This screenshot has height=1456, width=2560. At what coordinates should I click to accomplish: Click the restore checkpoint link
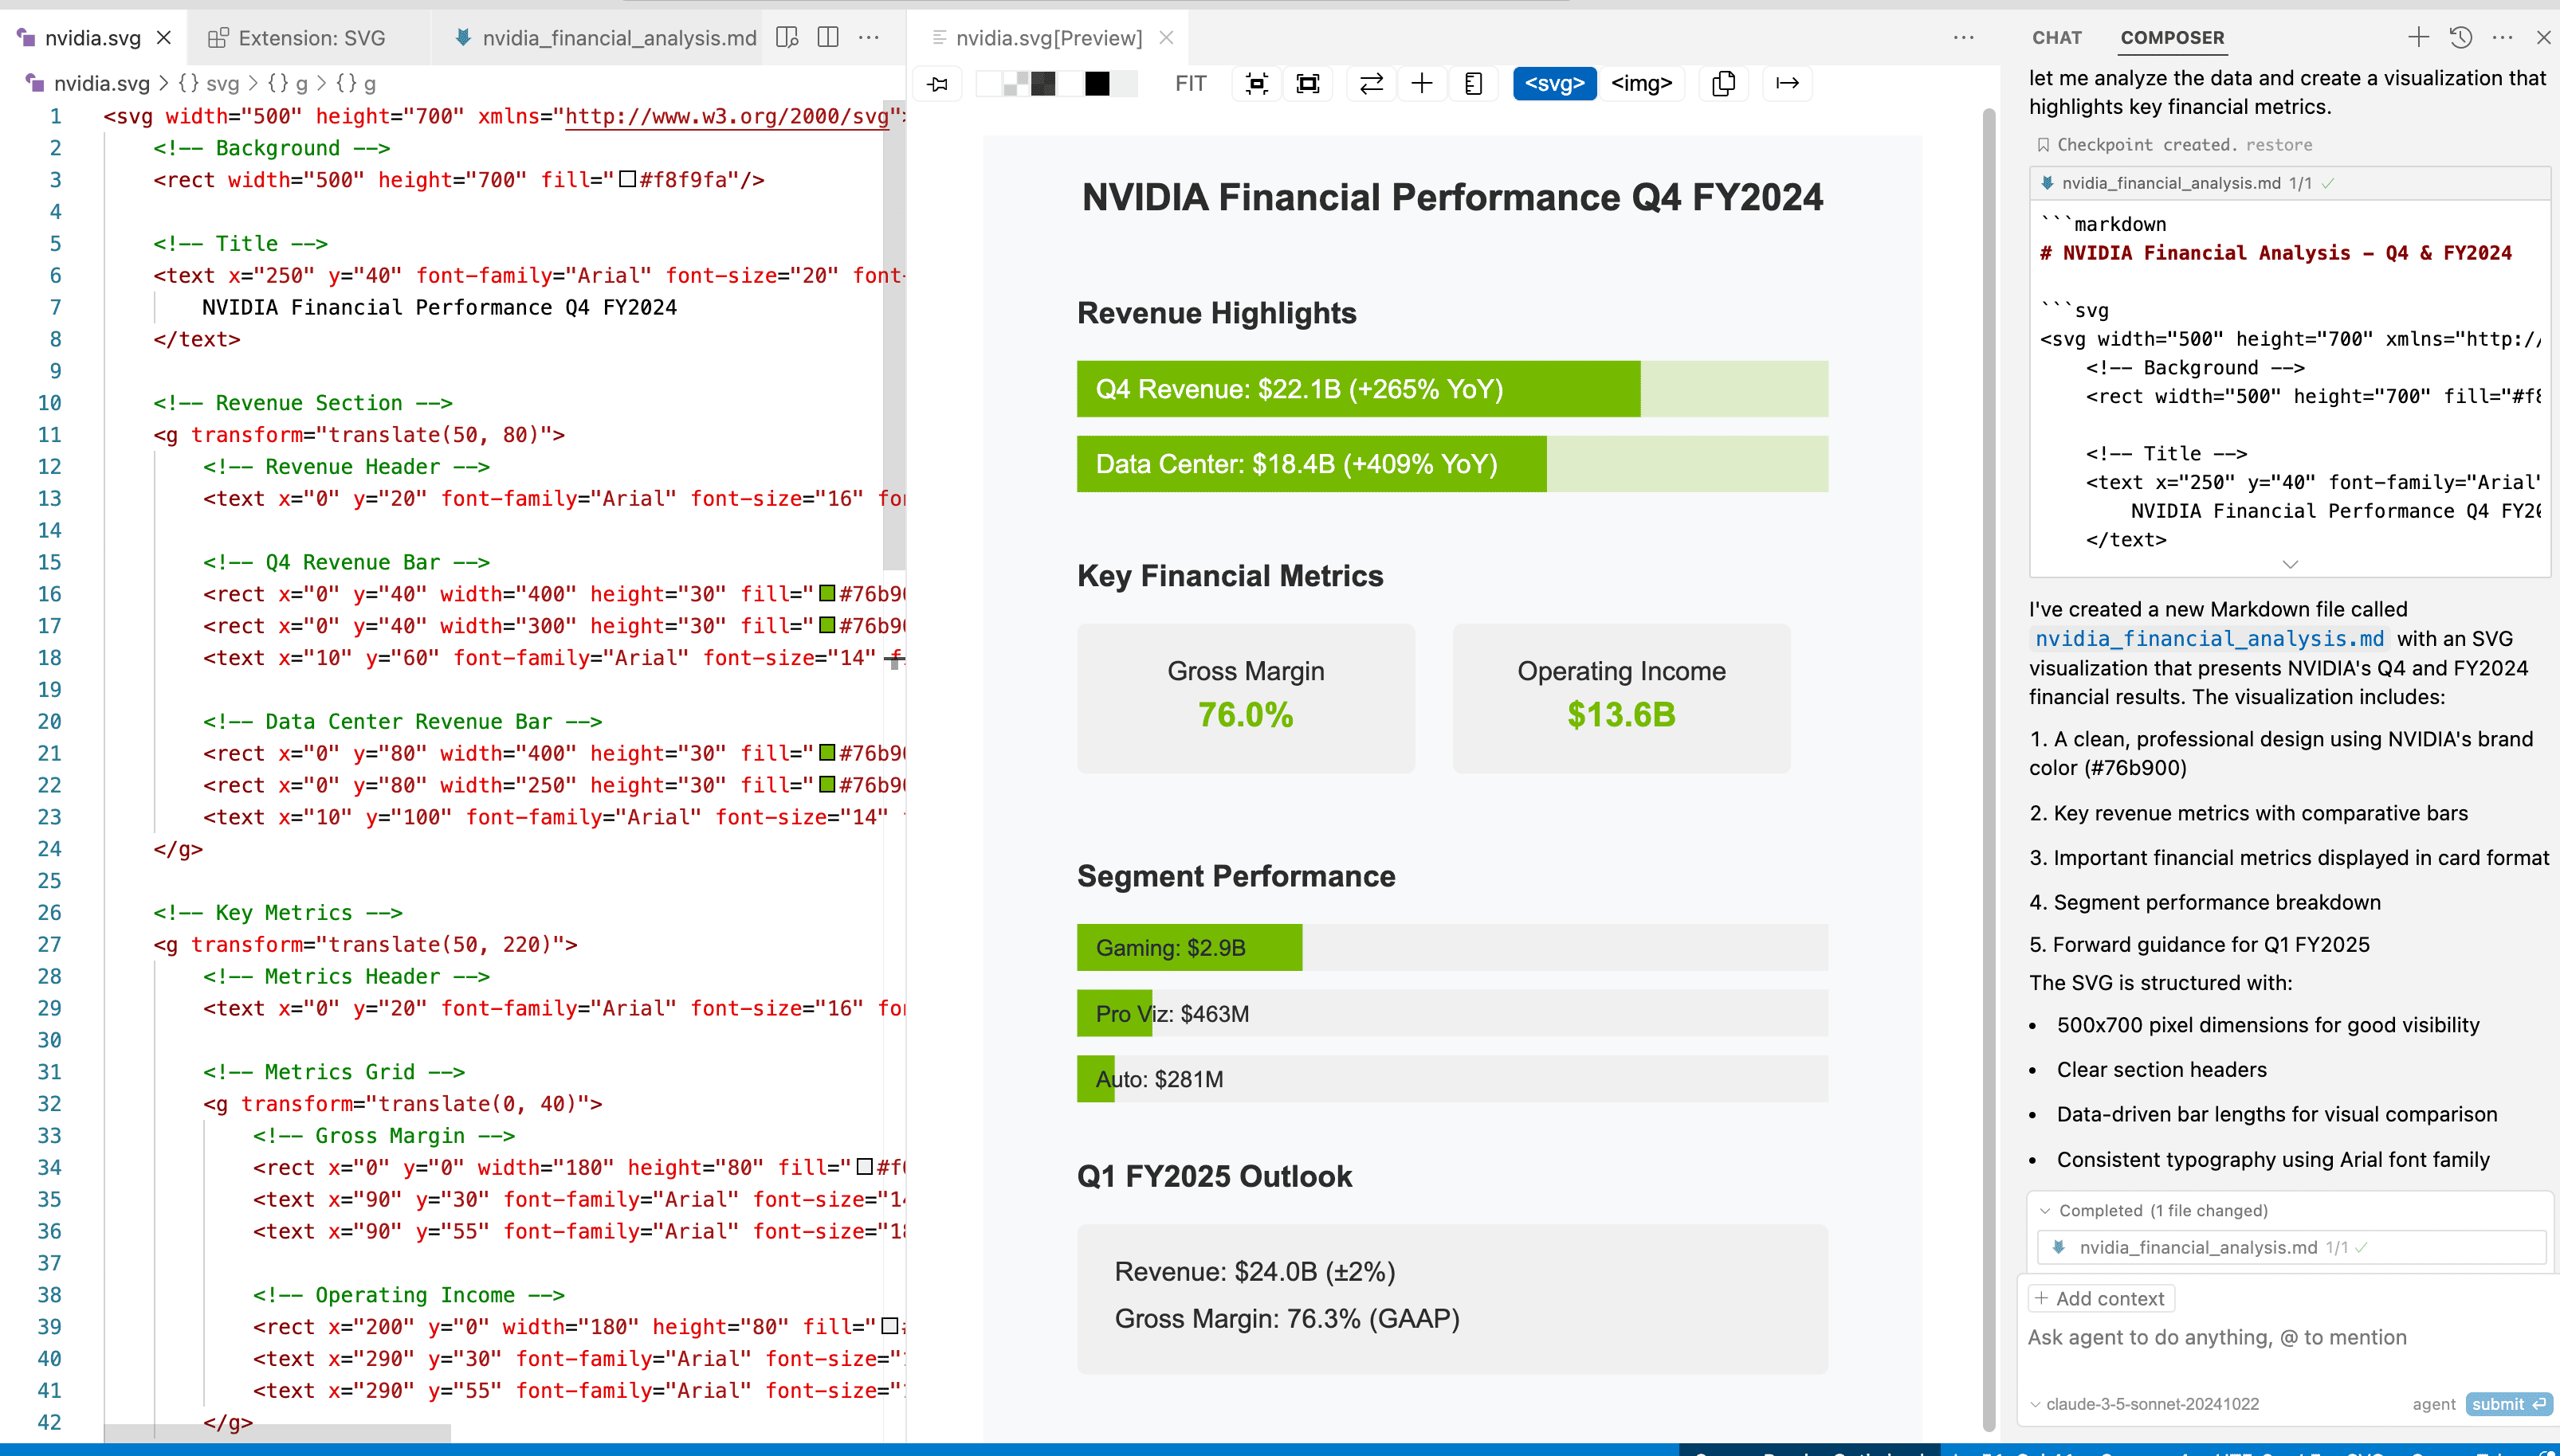pos(2279,145)
